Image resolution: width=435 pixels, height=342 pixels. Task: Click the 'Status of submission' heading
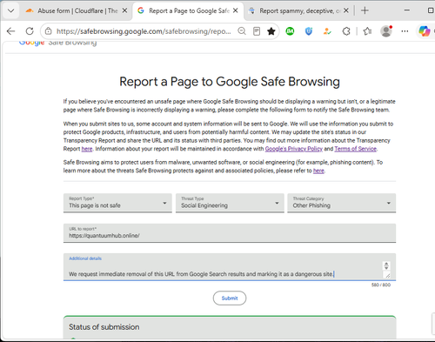click(104, 327)
